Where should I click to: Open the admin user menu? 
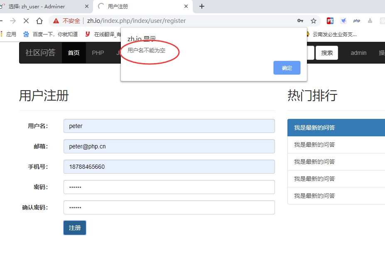click(x=358, y=53)
